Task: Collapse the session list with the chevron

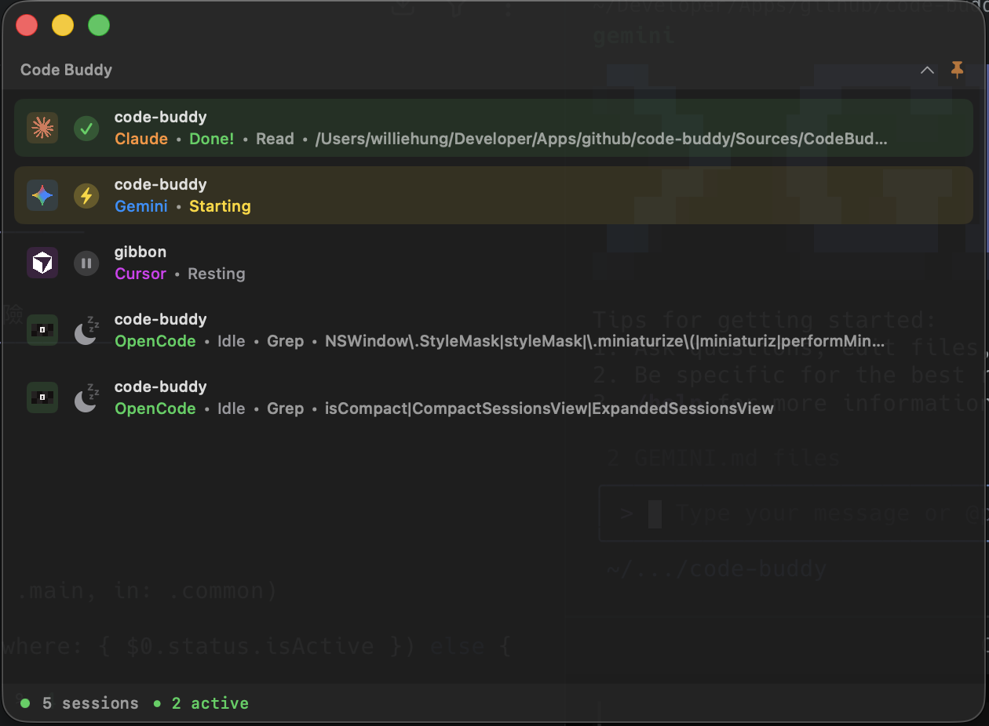Action: (x=927, y=70)
